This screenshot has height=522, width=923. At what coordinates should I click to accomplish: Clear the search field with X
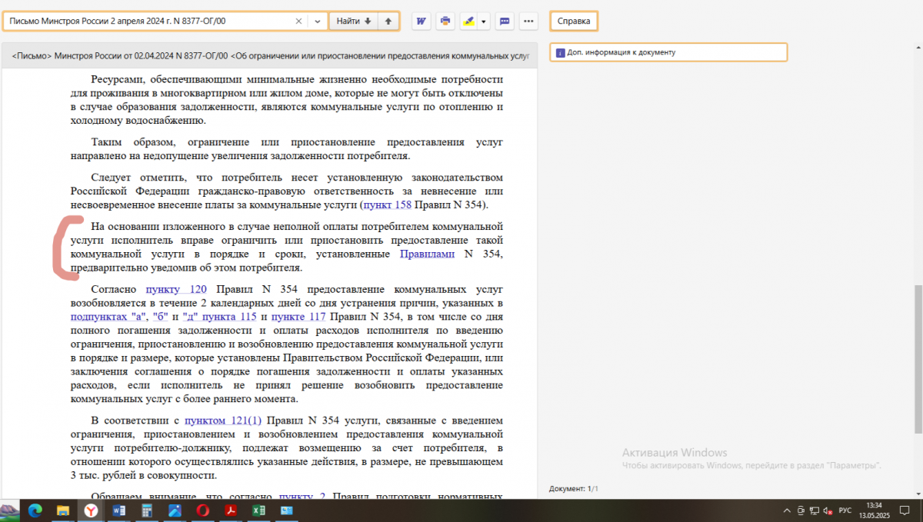coord(298,22)
